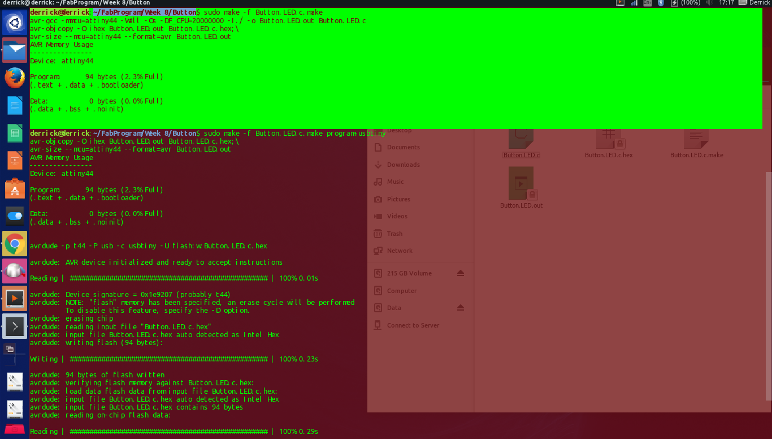772x439 pixels.
Task: Open Firefox web browser from the launcher
Action: [x=15, y=78]
